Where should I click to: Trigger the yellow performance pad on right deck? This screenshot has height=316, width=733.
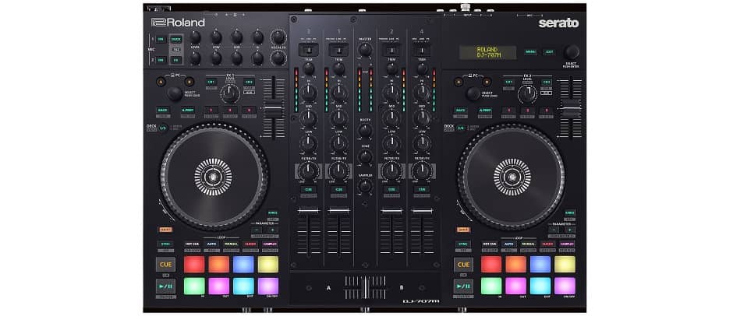tap(565, 264)
